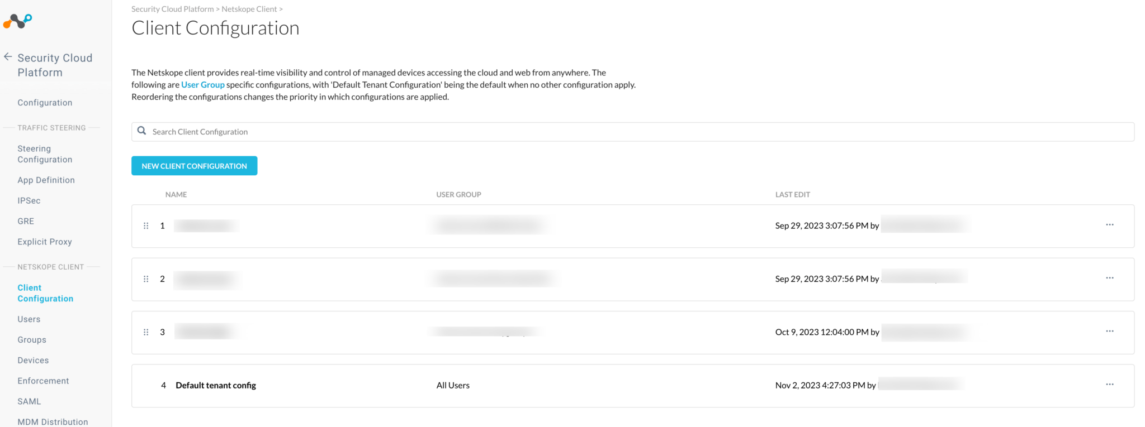Click the search magnifier icon

click(x=142, y=131)
